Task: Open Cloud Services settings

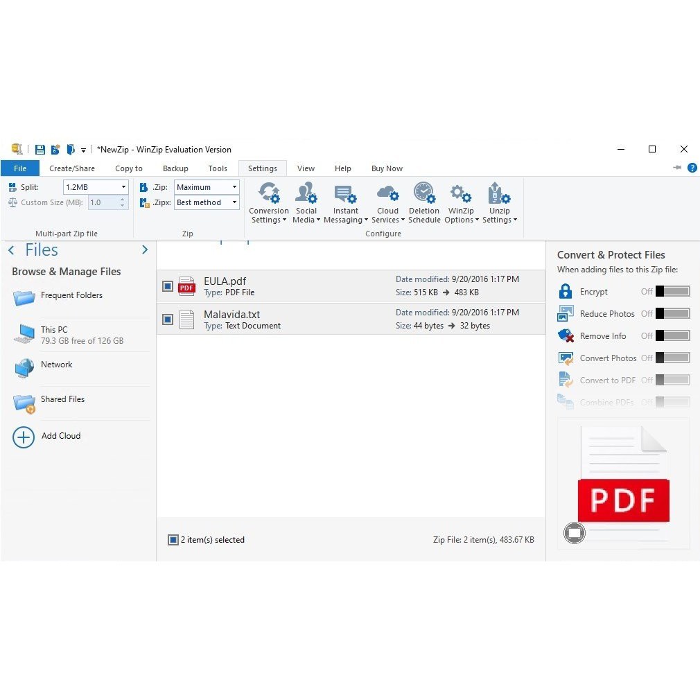Action: pos(387,202)
